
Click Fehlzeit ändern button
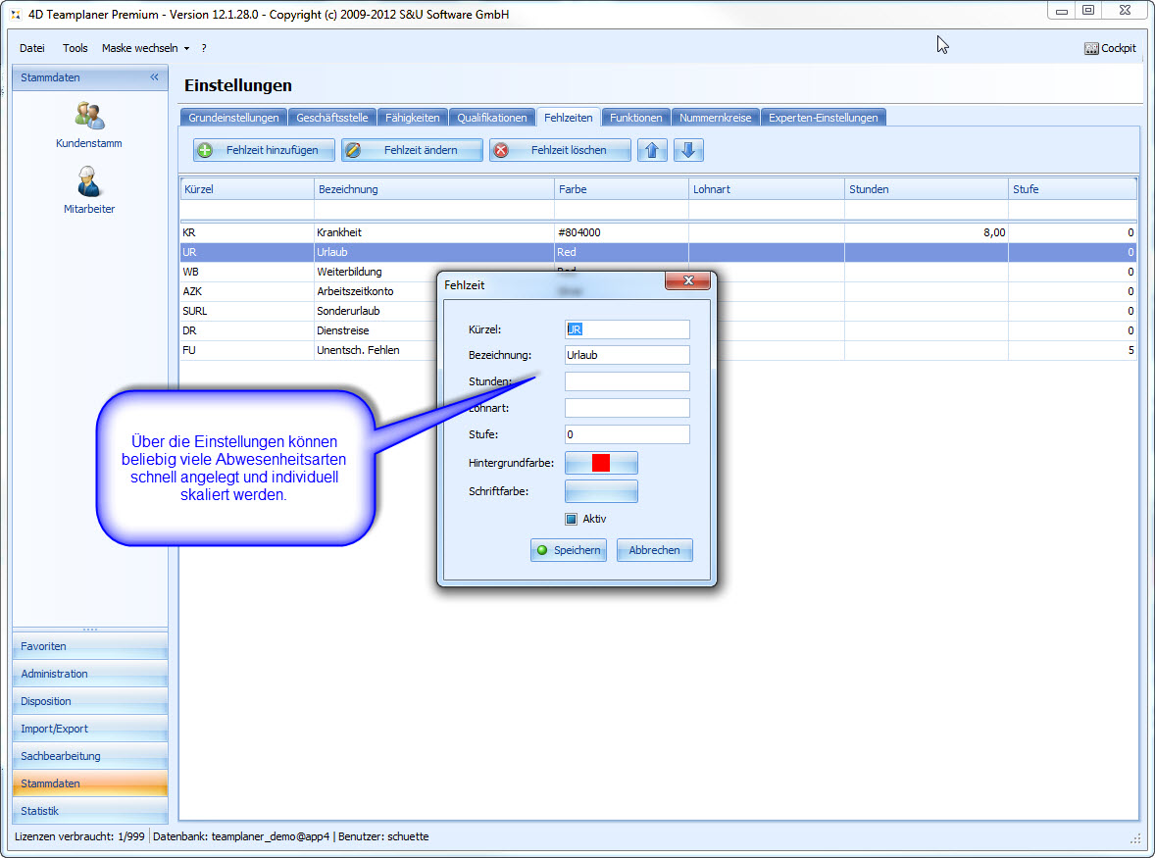[412, 150]
